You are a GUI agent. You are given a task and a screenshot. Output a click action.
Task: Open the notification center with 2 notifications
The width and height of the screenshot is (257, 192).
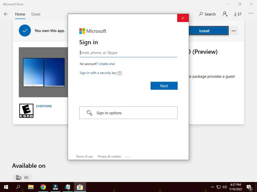(x=249, y=187)
